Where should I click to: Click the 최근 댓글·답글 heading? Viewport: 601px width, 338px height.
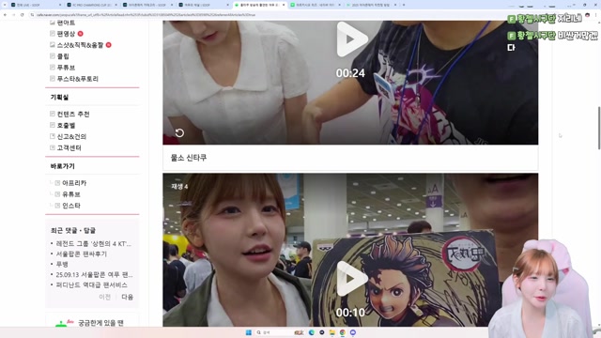coord(73,231)
